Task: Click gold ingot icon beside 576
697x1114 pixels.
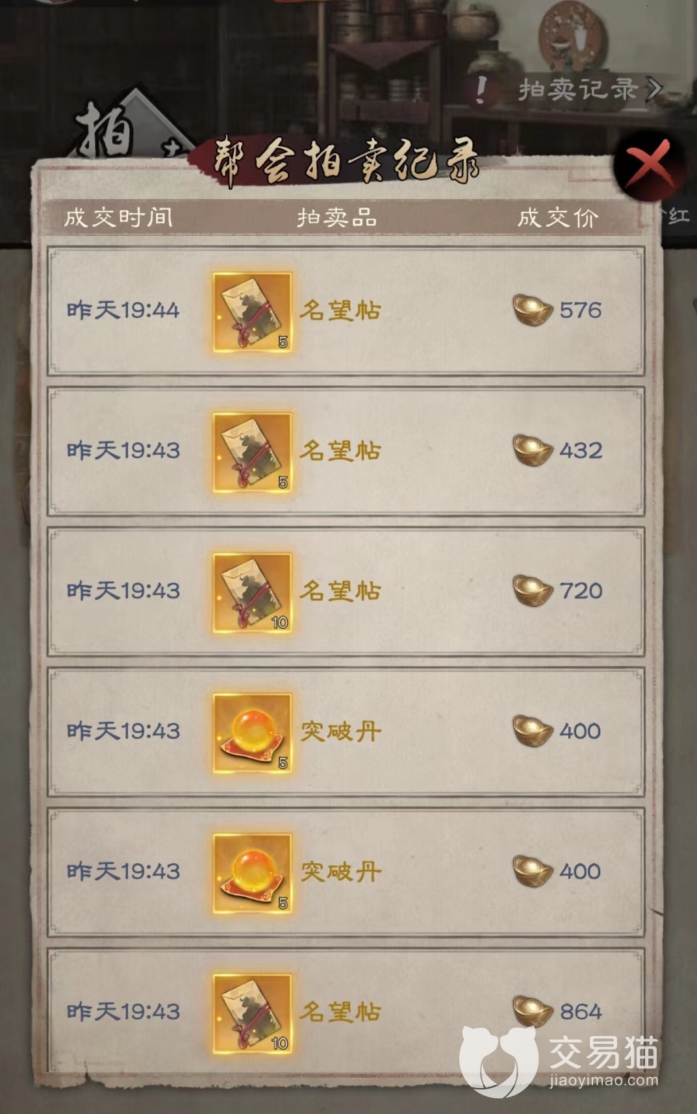Action: coord(533,309)
